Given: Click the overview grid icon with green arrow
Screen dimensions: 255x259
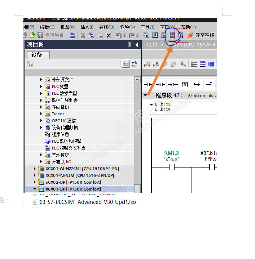Looking at the screenshot, I should point(134,64).
